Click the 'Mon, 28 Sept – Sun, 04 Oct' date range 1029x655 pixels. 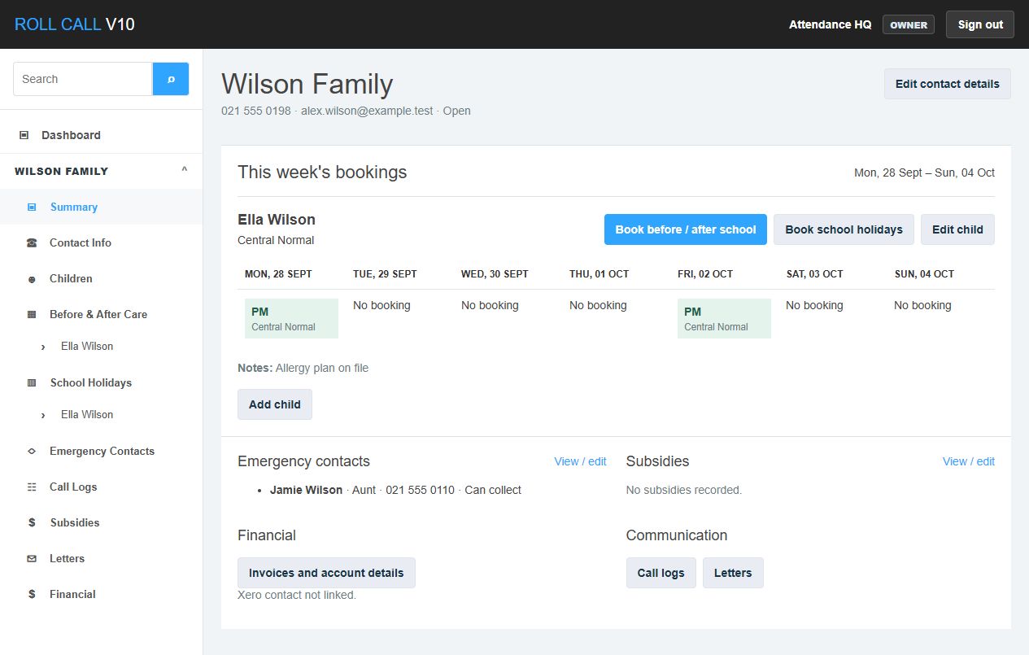(924, 172)
